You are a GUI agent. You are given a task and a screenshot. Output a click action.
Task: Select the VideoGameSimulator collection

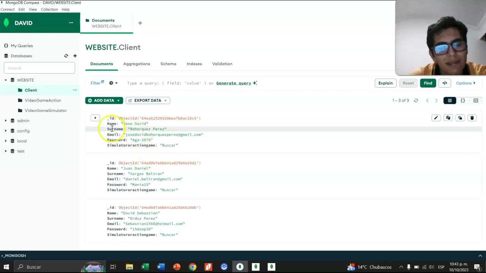pyautogui.click(x=46, y=111)
